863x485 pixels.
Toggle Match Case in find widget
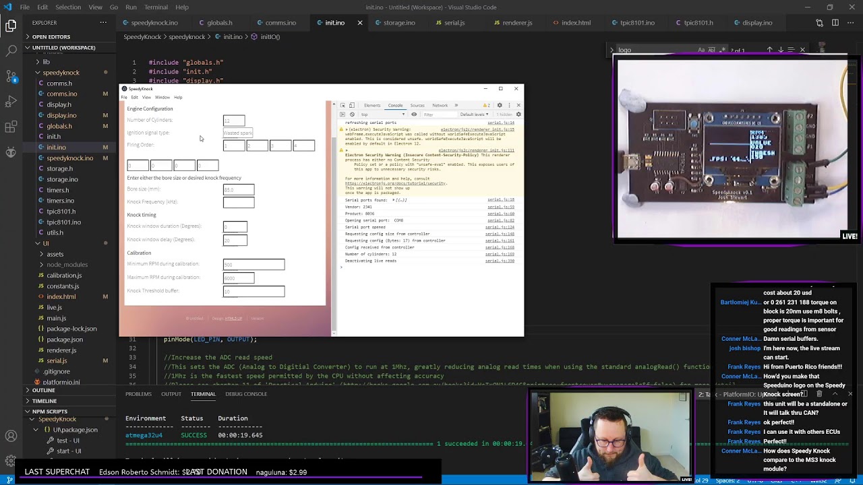pyautogui.click(x=701, y=50)
